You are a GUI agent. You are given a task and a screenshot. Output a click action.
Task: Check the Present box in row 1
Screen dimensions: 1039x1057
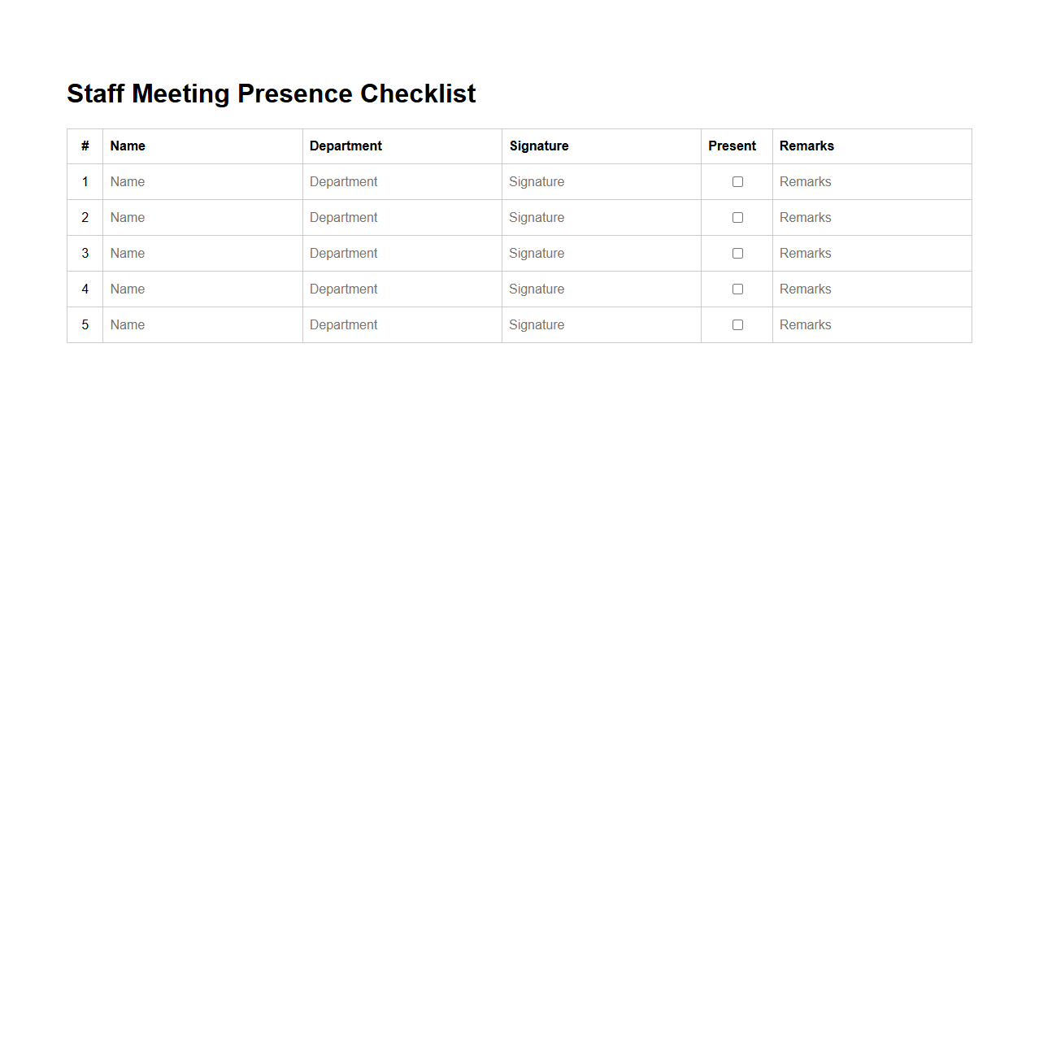pos(737,181)
